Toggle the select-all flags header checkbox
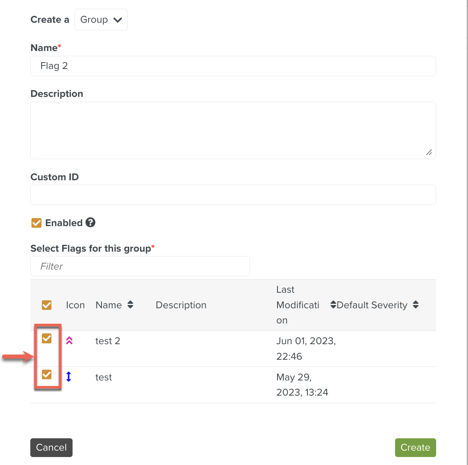 pyautogui.click(x=47, y=305)
